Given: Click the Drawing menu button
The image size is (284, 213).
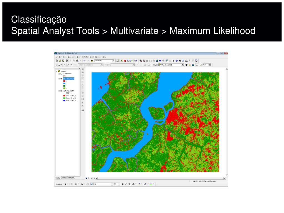Looking at the screenshot, I should pyautogui.click(x=59, y=184).
